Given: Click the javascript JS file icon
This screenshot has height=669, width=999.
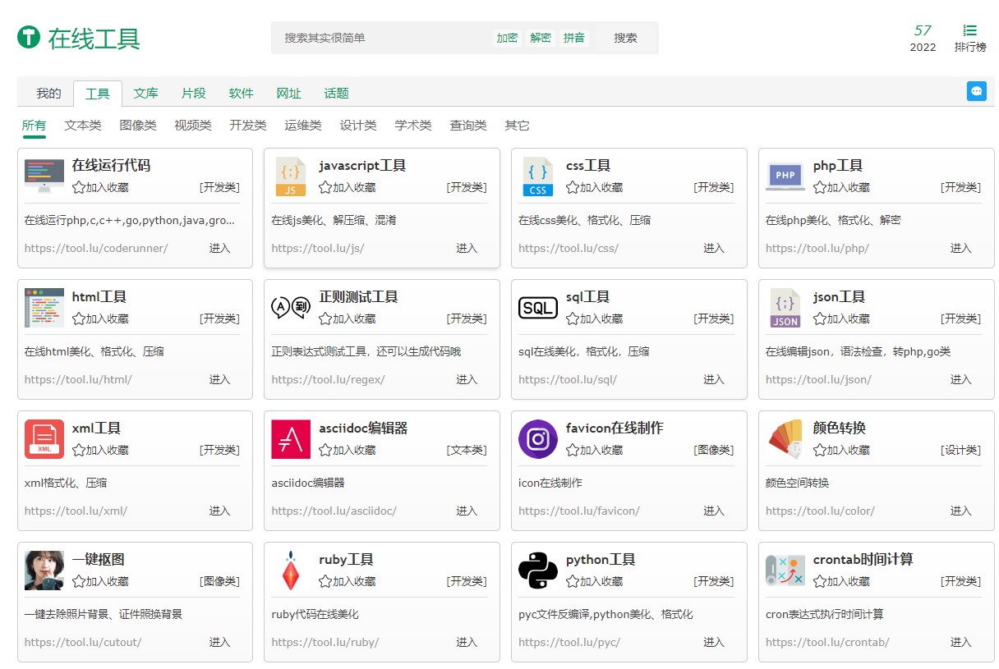Looking at the screenshot, I should [291, 176].
